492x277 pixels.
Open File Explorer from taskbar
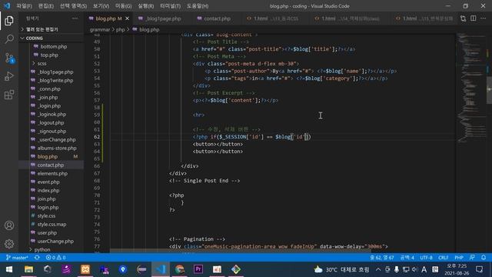28,269
